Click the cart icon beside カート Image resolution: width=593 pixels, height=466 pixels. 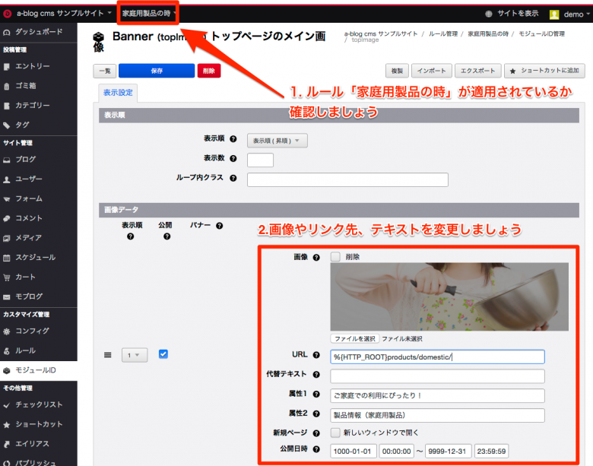point(7,277)
